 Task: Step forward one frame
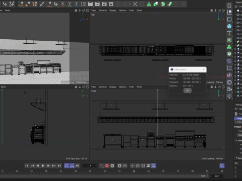click(48, 166)
